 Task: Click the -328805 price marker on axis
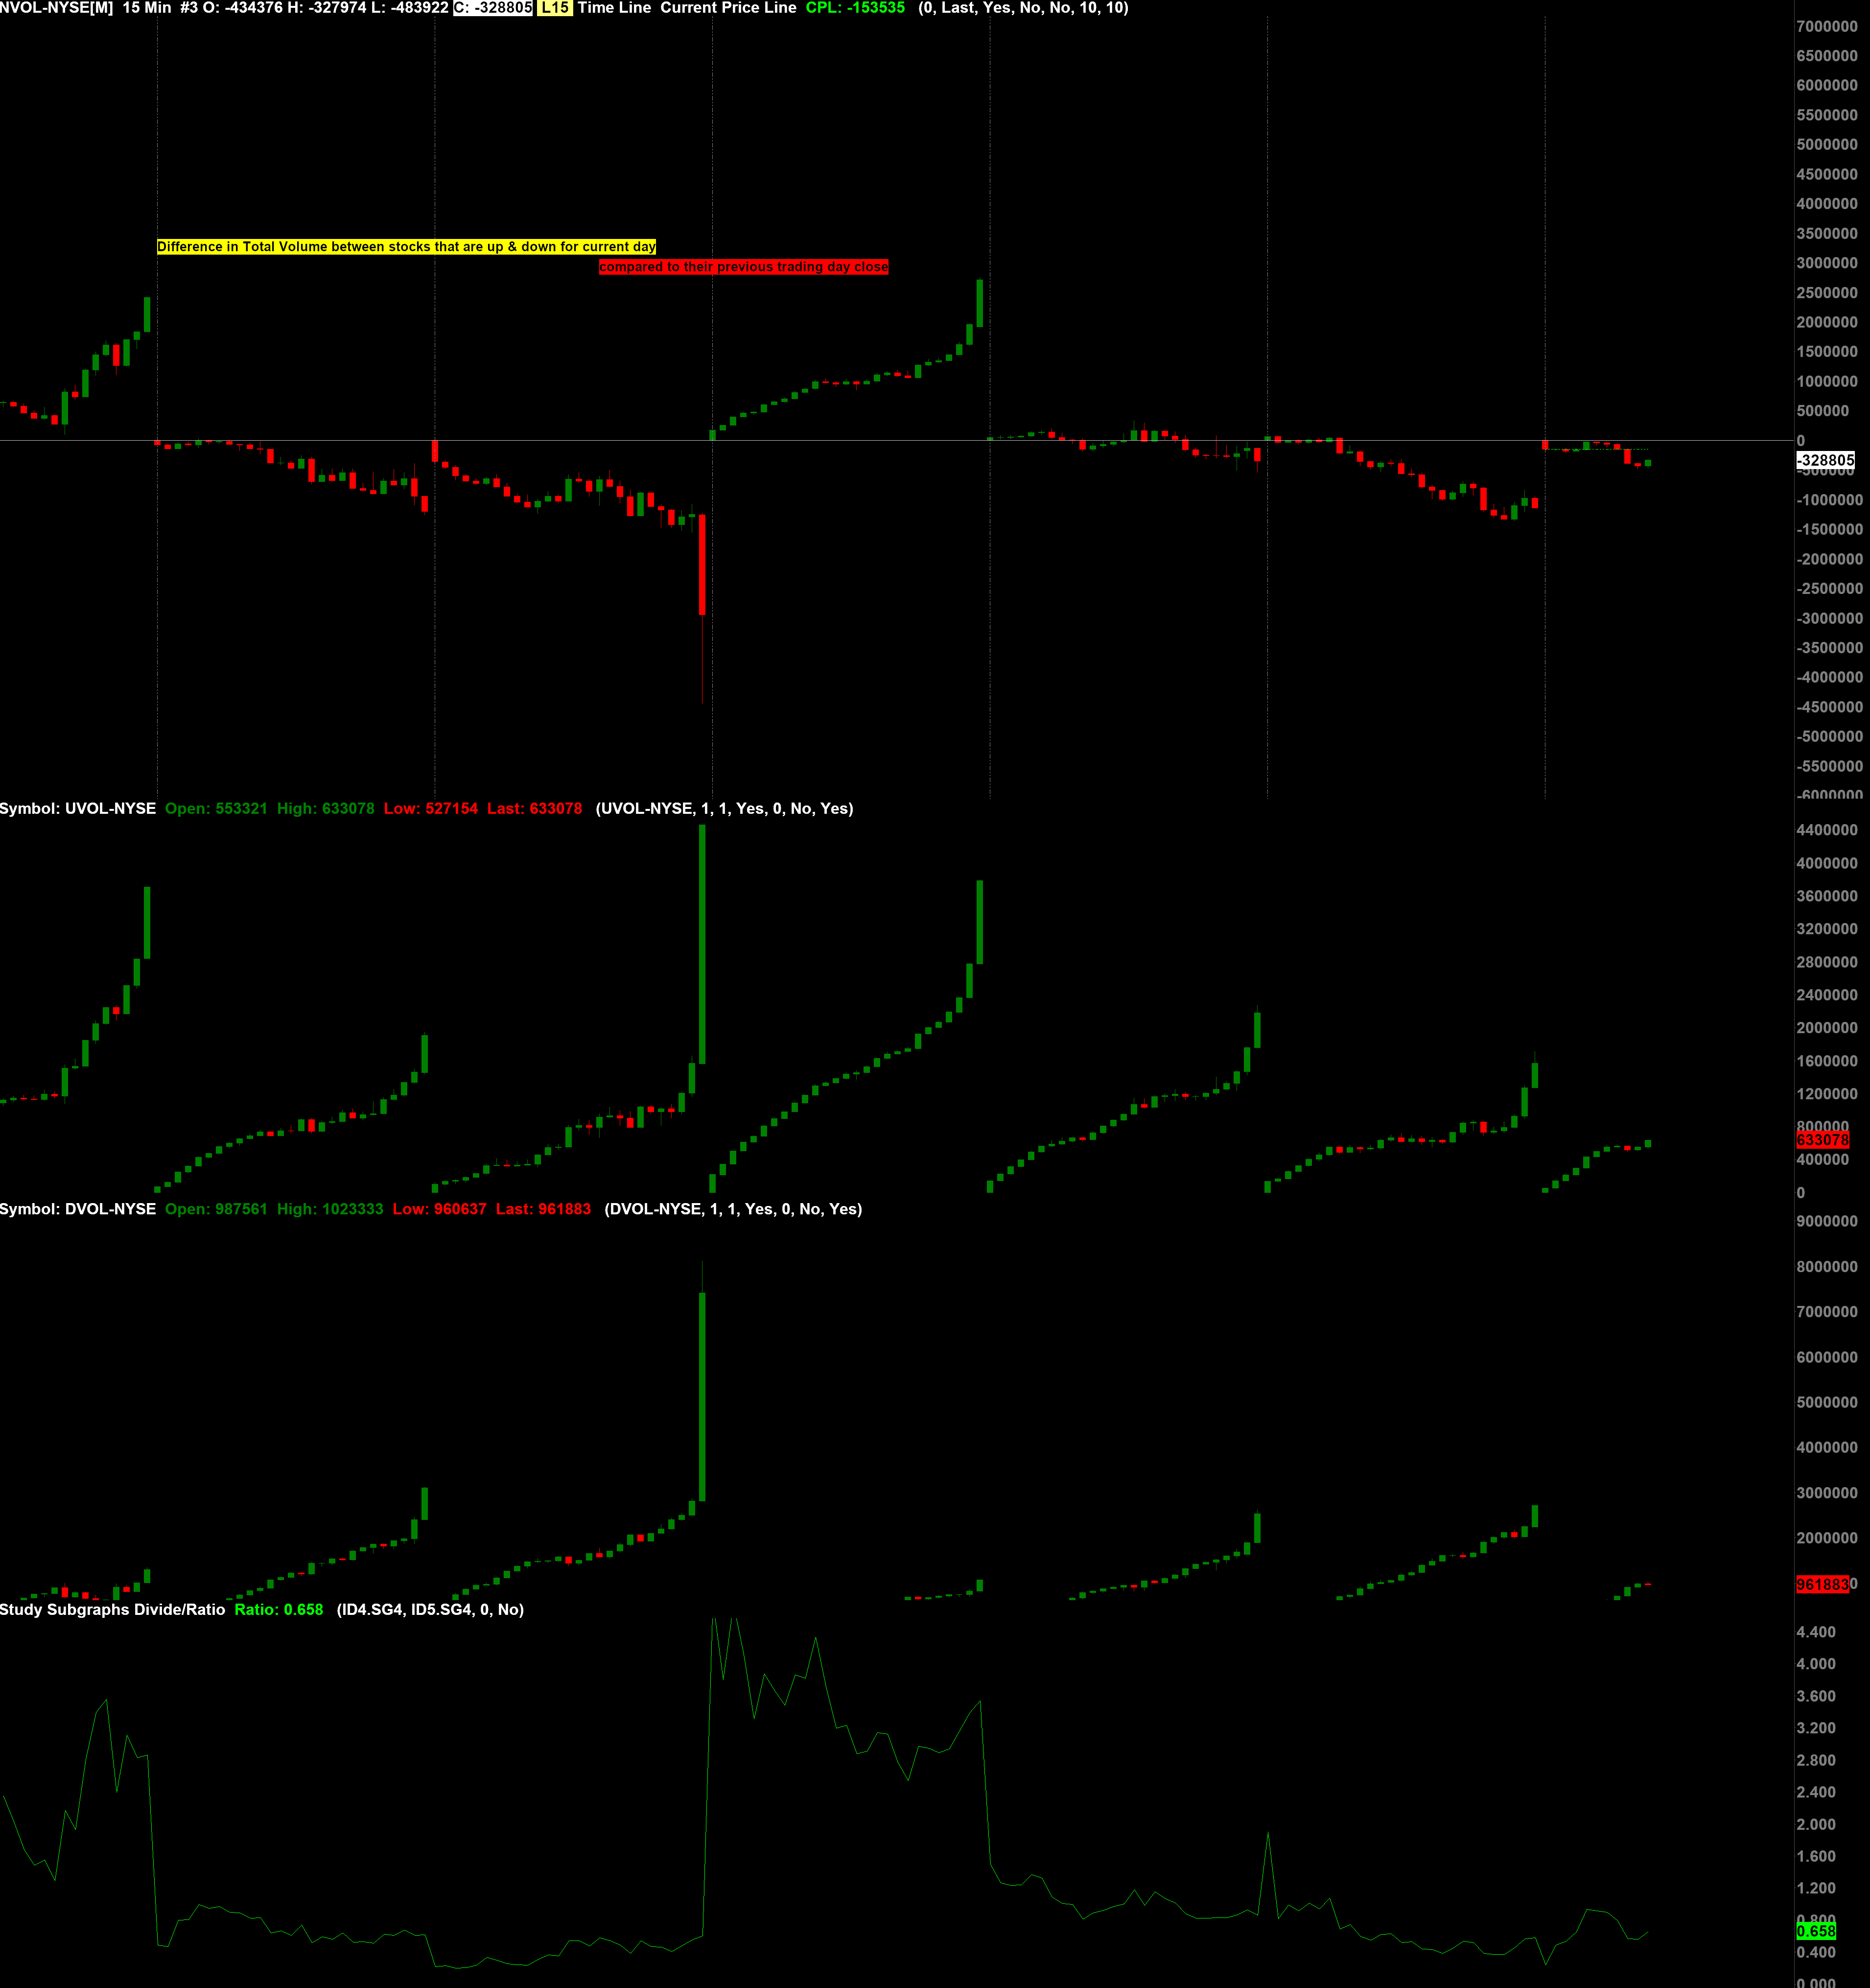pos(1825,460)
